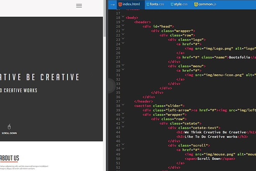Fold the scroll div at line 47

click(123, 145)
